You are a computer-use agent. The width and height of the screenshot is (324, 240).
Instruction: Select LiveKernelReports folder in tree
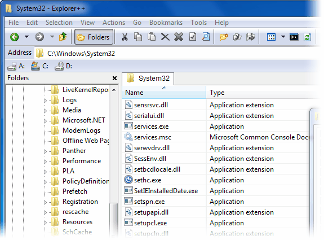pos(79,90)
